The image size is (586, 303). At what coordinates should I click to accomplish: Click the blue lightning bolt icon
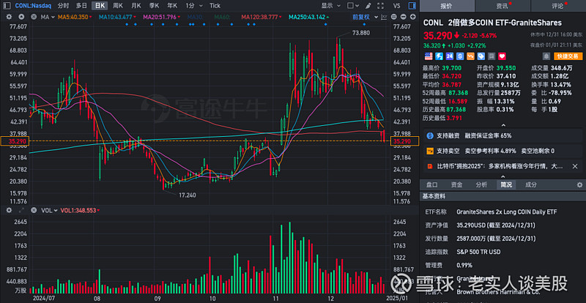[x=439, y=56]
